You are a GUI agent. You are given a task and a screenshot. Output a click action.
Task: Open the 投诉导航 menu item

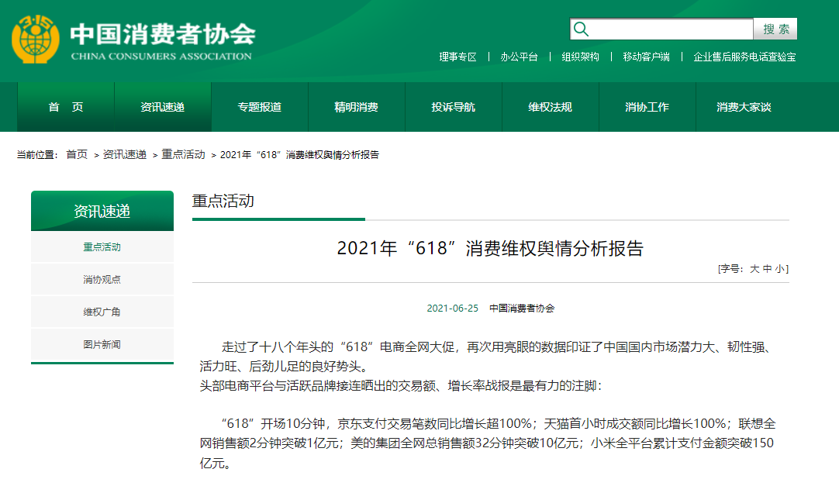coord(454,107)
